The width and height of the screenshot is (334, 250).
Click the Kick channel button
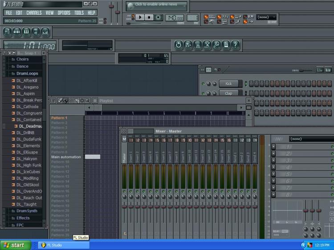pyautogui.click(x=228, y=84)
